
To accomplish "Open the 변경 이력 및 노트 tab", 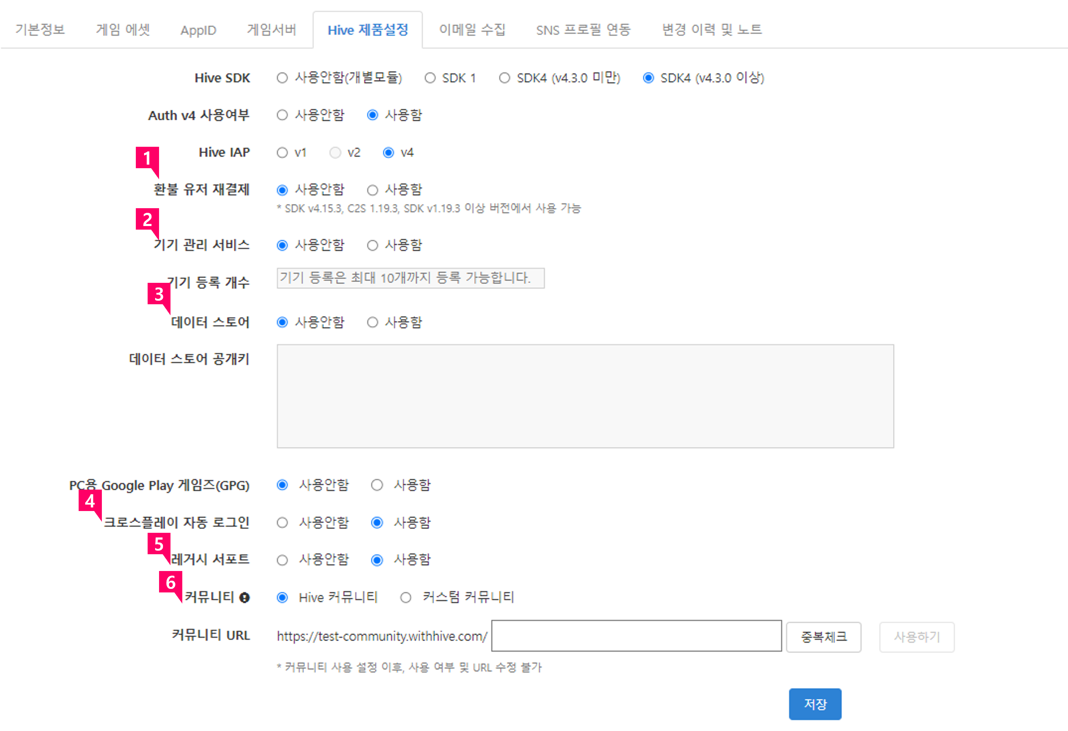I will point(712,30).
